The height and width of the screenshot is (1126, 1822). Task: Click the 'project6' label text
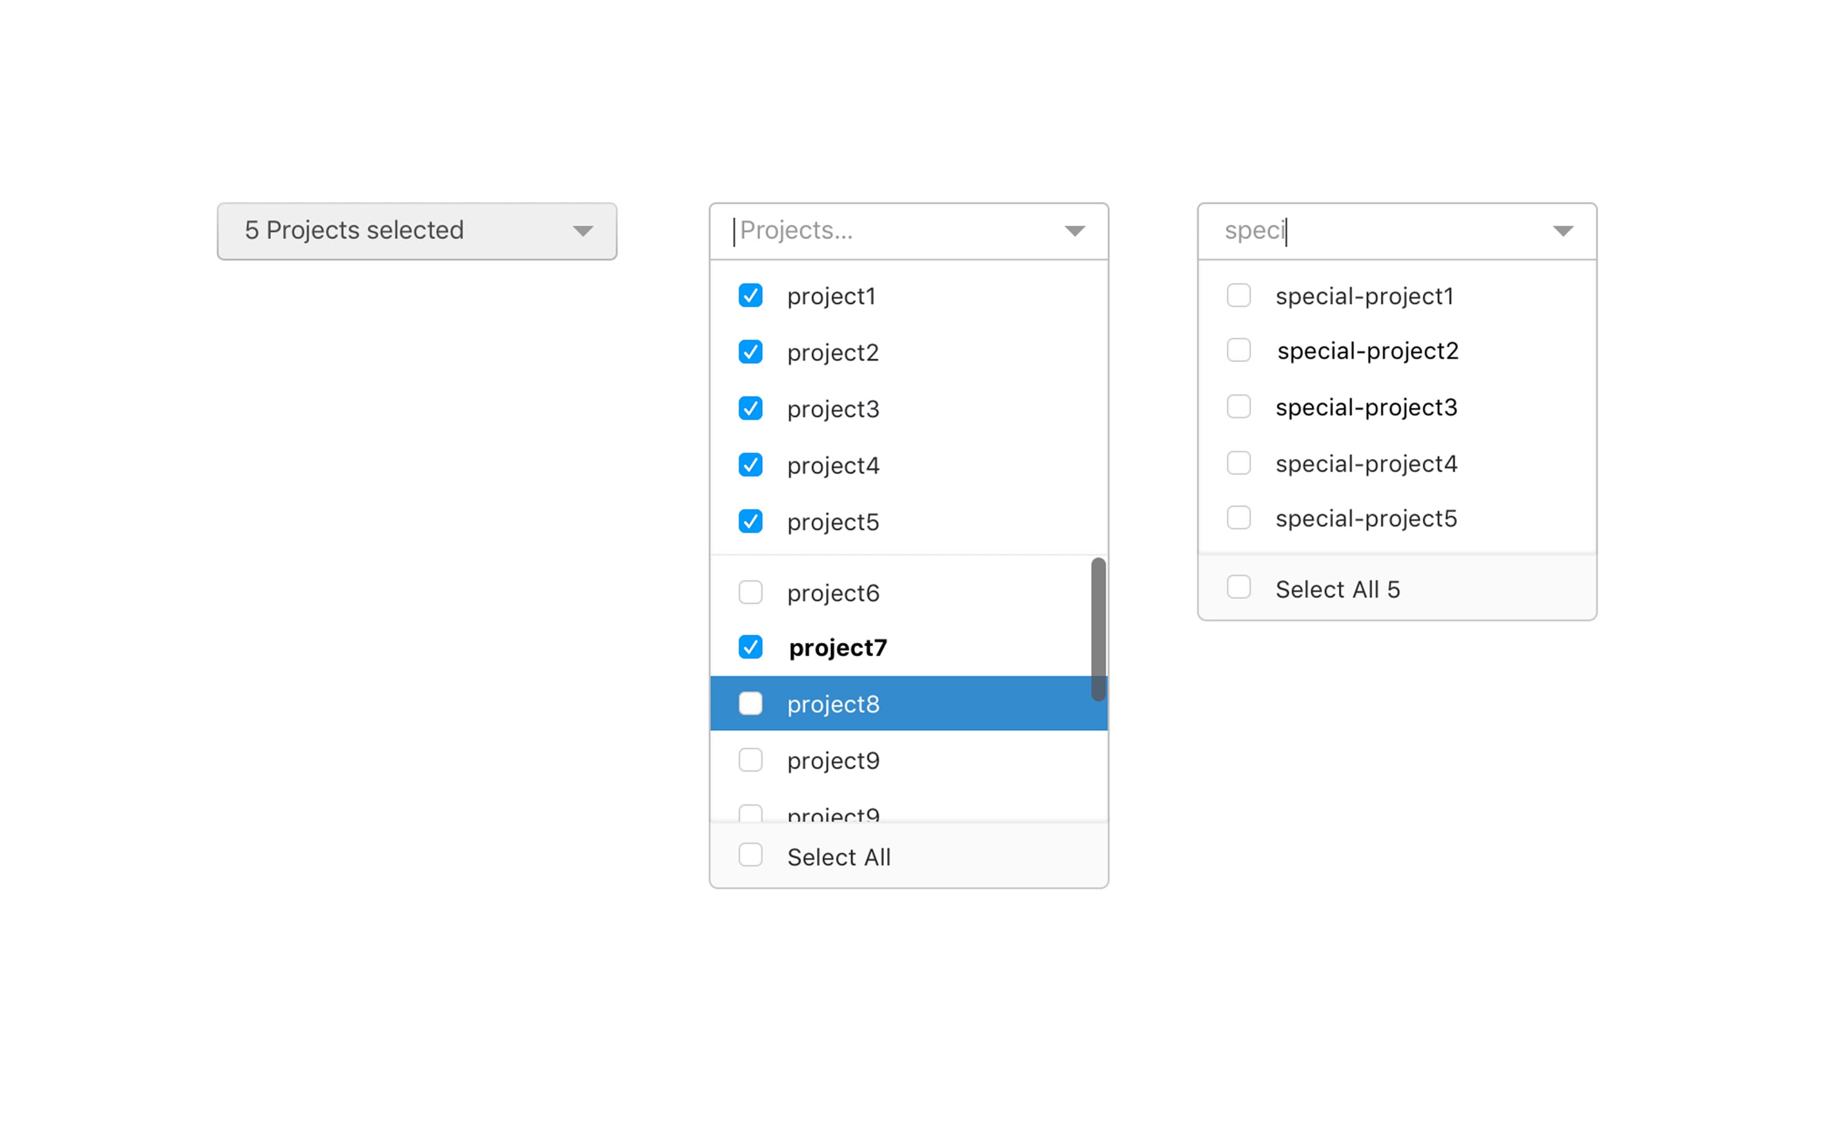point(833,593)
